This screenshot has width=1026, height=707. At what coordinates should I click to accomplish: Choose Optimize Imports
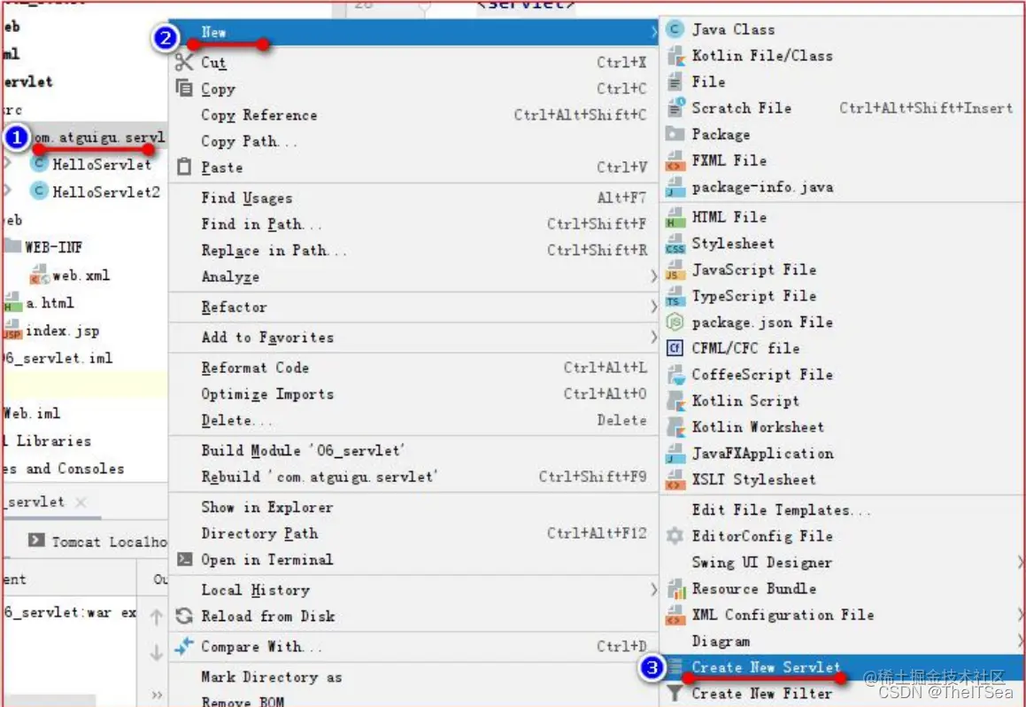pyautogui.click(x=413, y=393)
